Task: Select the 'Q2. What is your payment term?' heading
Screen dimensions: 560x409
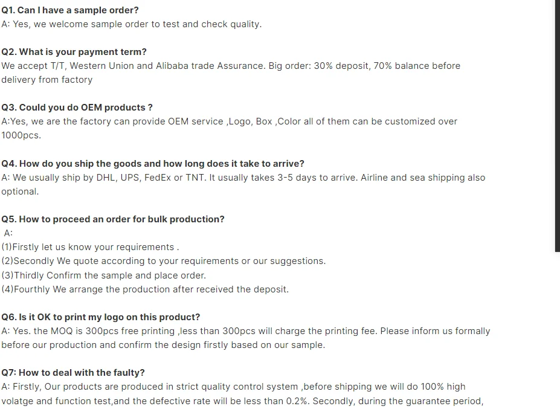Action: 74,52
